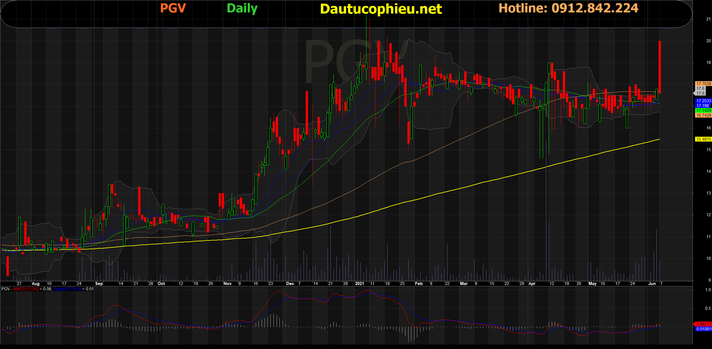Open the Dautucophieu.net link text
Viewport: 712px width, 349px height.
click(x=381, y=9)
